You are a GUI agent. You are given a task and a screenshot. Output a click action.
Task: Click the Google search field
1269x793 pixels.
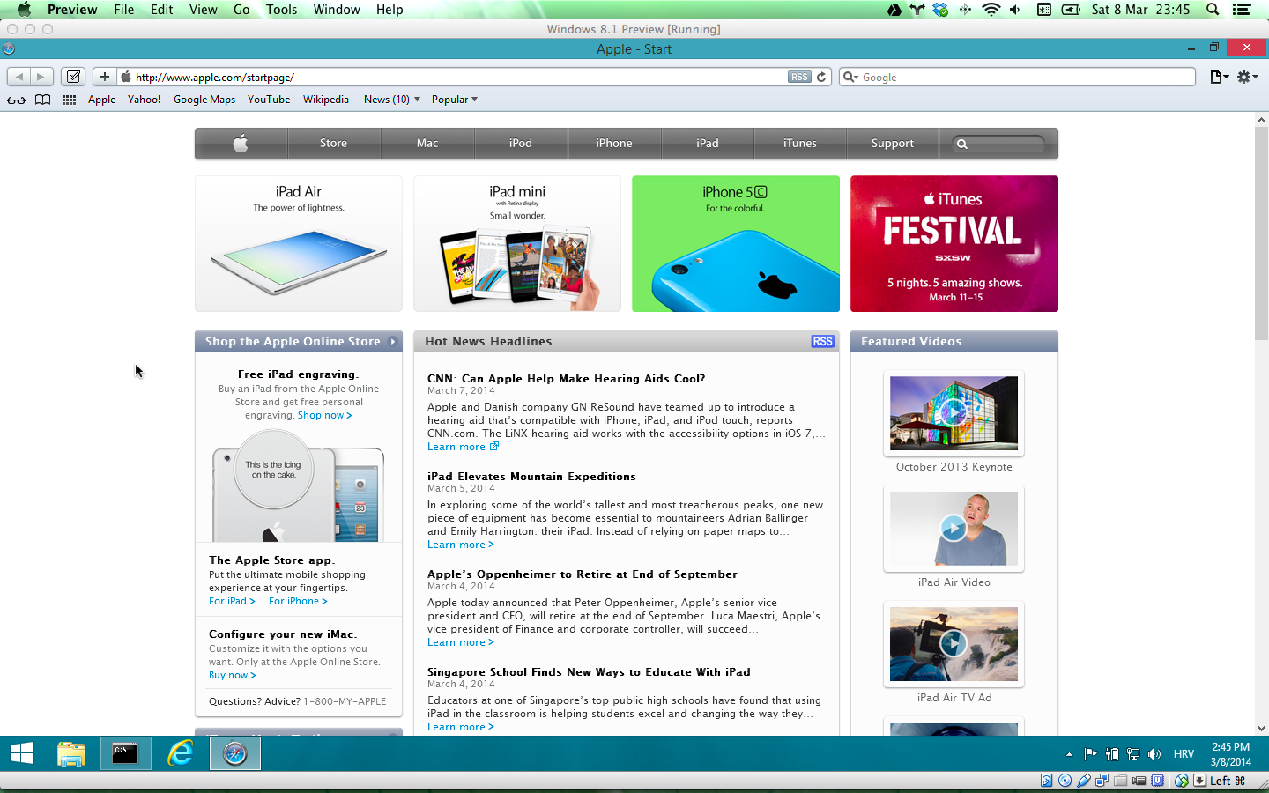pyautogui.click(x=1017, y=77)
